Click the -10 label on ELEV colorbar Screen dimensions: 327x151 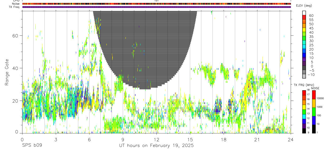311,75
